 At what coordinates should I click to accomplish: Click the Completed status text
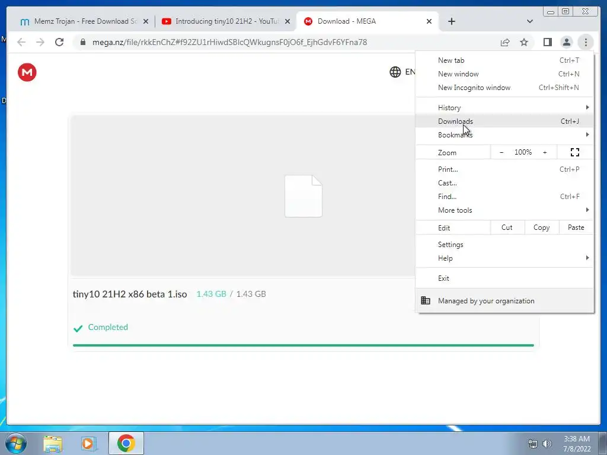[x=108, y=327]
